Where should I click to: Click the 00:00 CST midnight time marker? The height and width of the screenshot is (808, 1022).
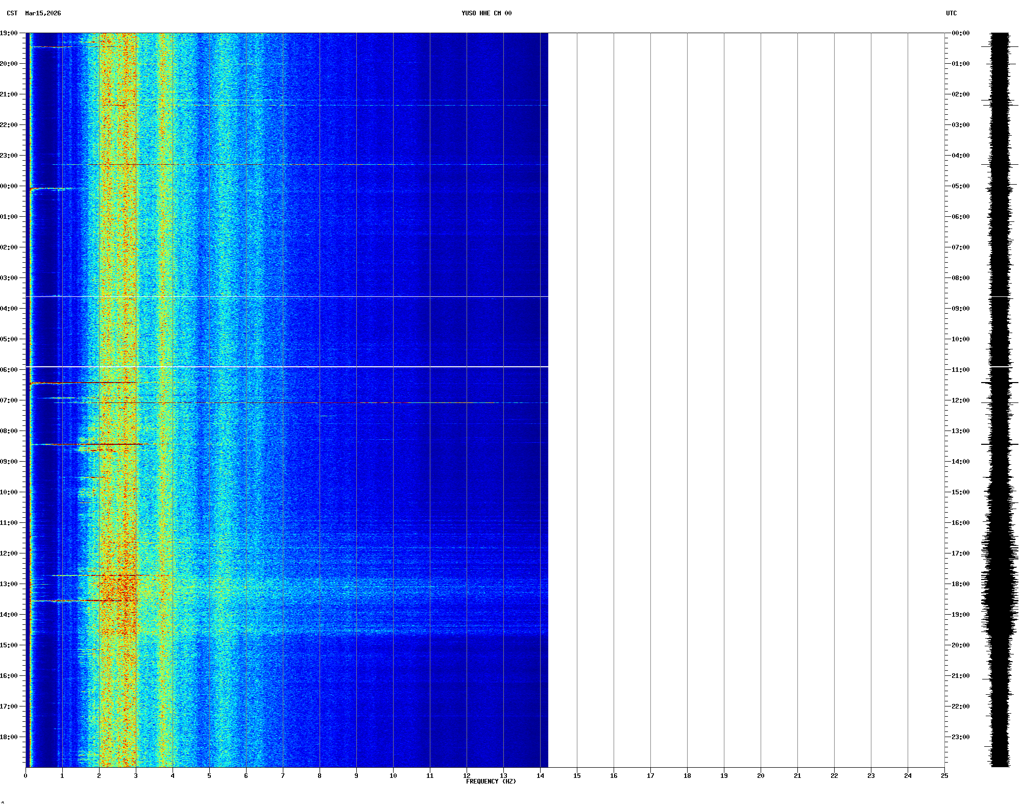9,186
